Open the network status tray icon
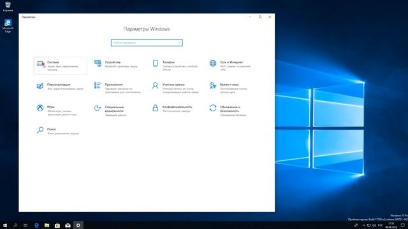This screenshot has height=229, width=408. point(369,225)
